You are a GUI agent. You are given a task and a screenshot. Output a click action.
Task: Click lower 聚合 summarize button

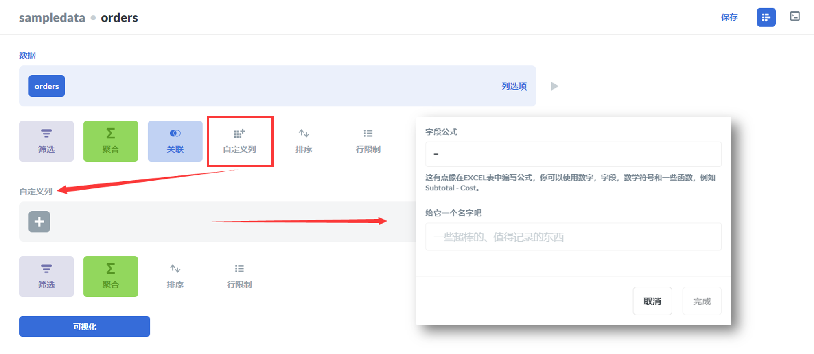(111, 276)
